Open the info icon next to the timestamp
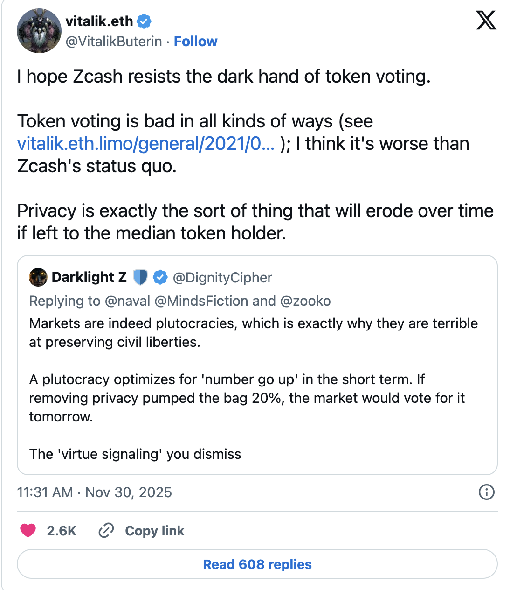Image resolution: width=510 pixels, height=590 pixels. (487, 492)
